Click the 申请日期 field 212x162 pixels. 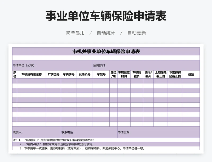[158, 132]
